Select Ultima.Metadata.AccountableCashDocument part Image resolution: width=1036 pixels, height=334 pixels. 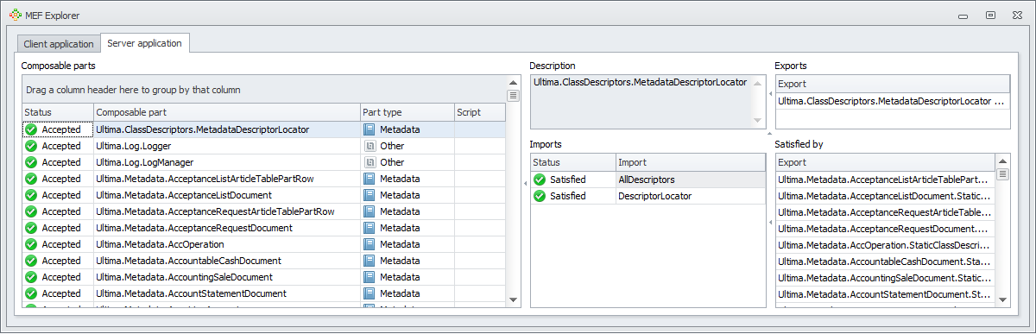point(263,261)
